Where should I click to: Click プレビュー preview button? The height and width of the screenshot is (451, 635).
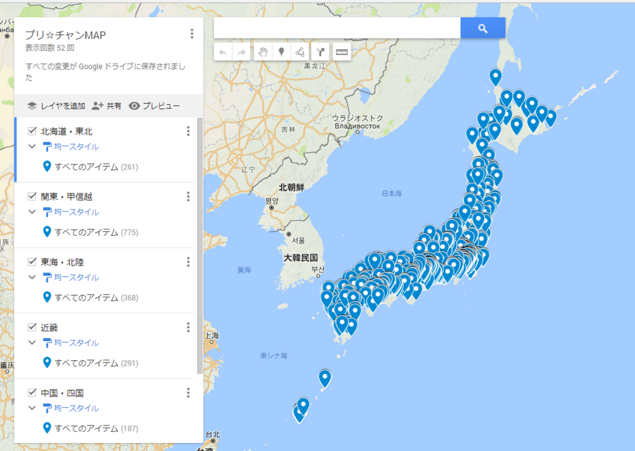pos(154,105)
